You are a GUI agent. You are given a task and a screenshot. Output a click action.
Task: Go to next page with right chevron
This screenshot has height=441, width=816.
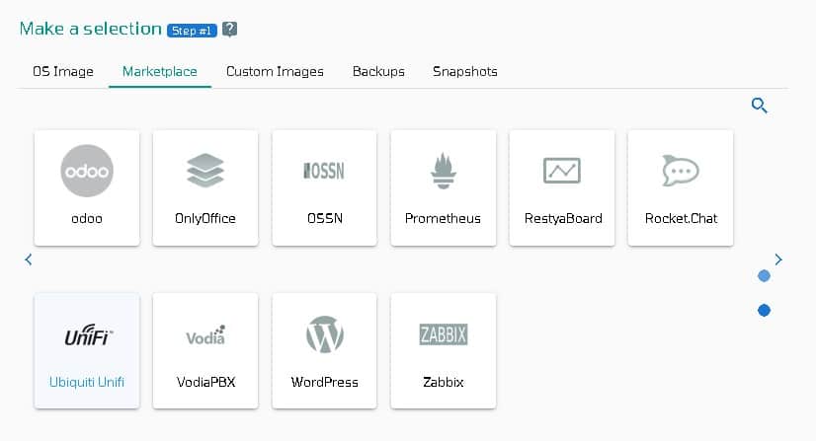click(x=778, y=259)
